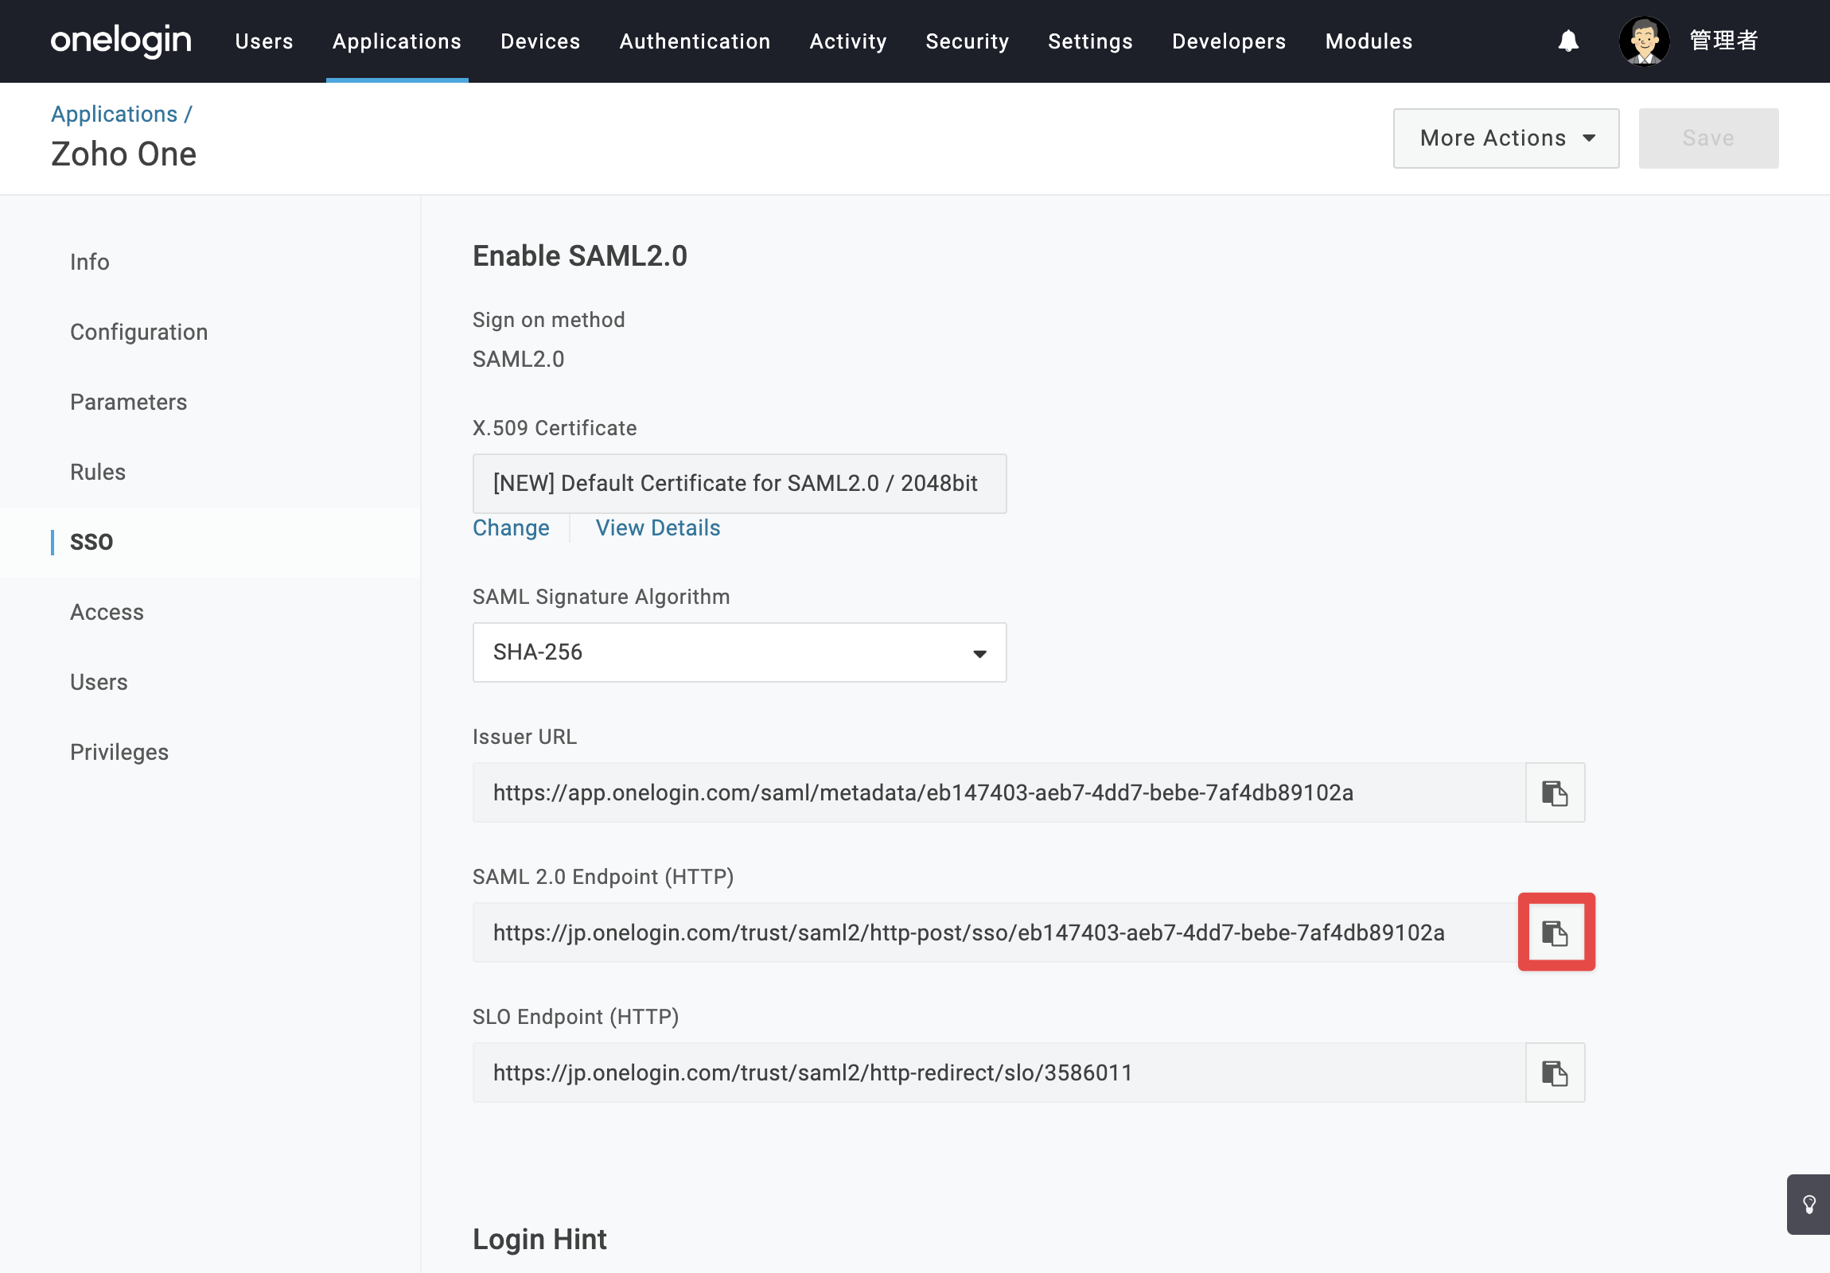Copy the Issuer URL to clipboard

(x=1554, y=792)
